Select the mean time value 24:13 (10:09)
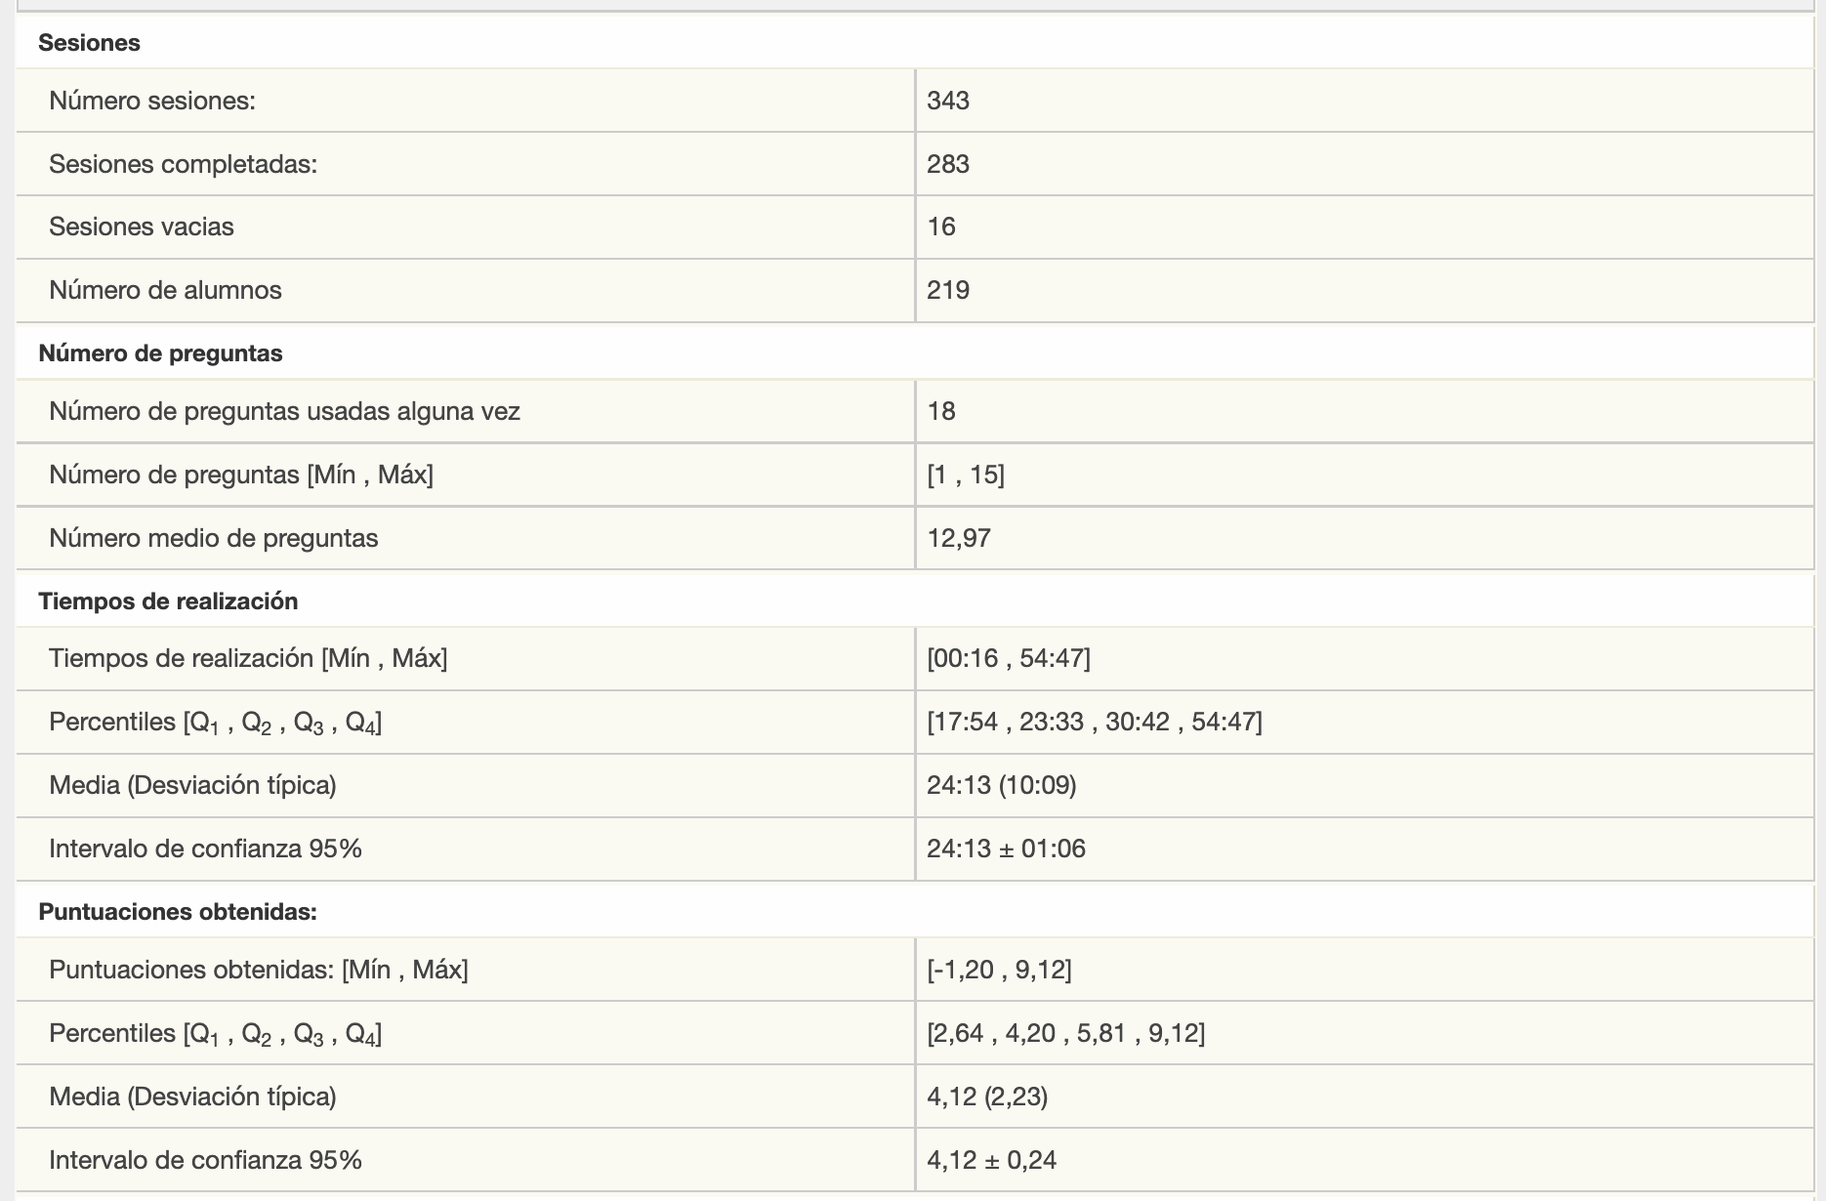This screenshot has height=1201, width=1826. 1002,785
